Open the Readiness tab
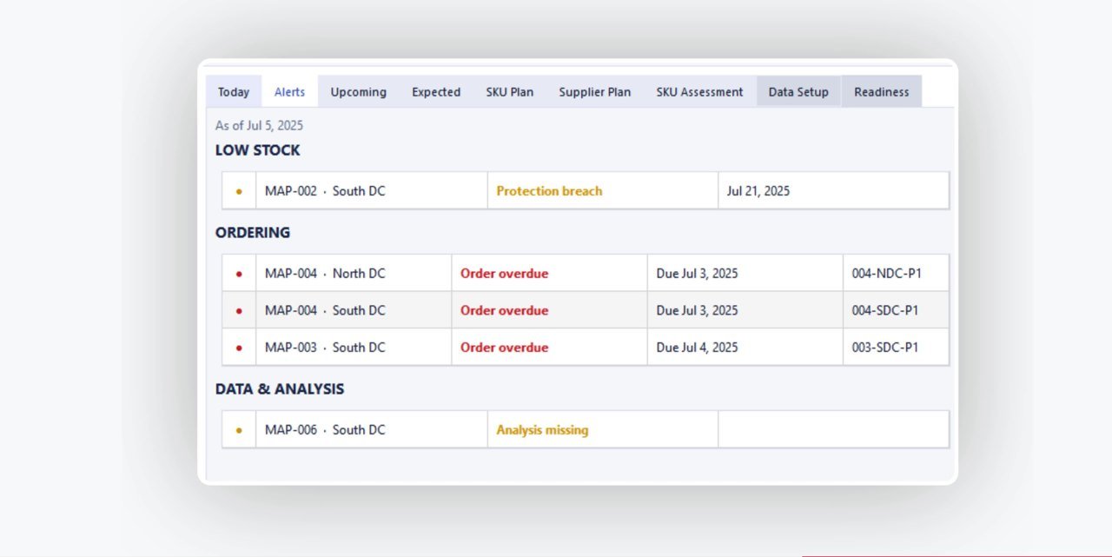 pos(882,91)
